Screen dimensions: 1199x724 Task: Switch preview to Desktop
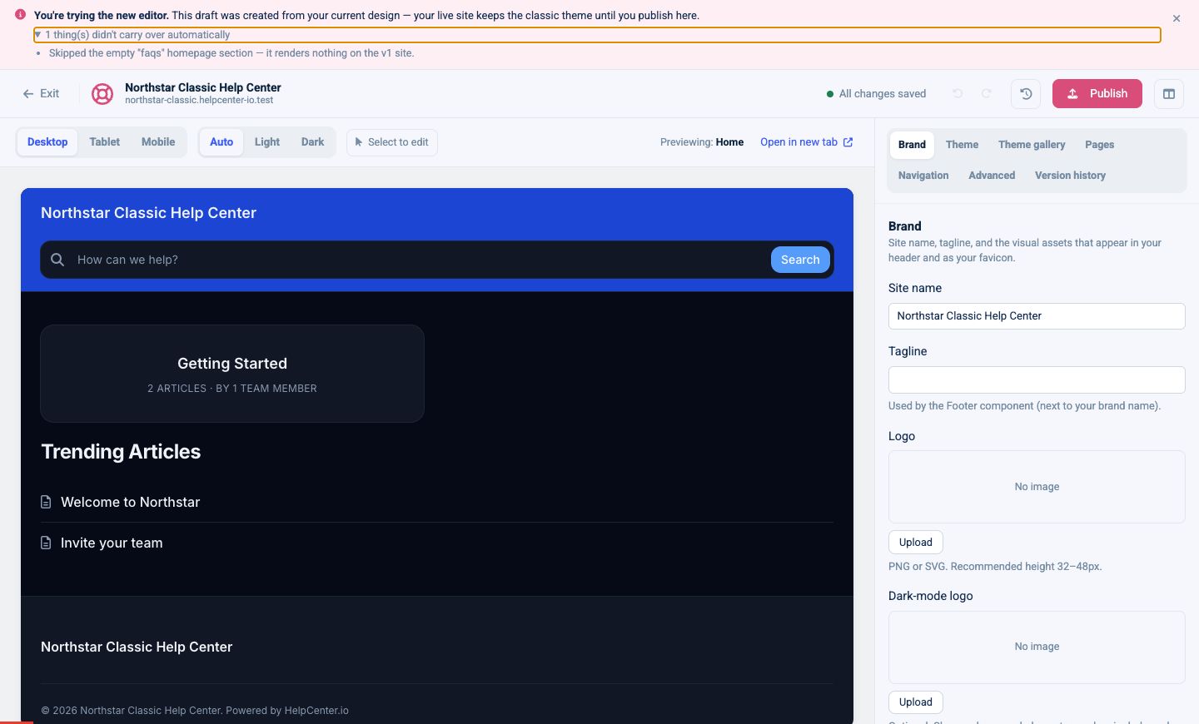tap(47, 142)
